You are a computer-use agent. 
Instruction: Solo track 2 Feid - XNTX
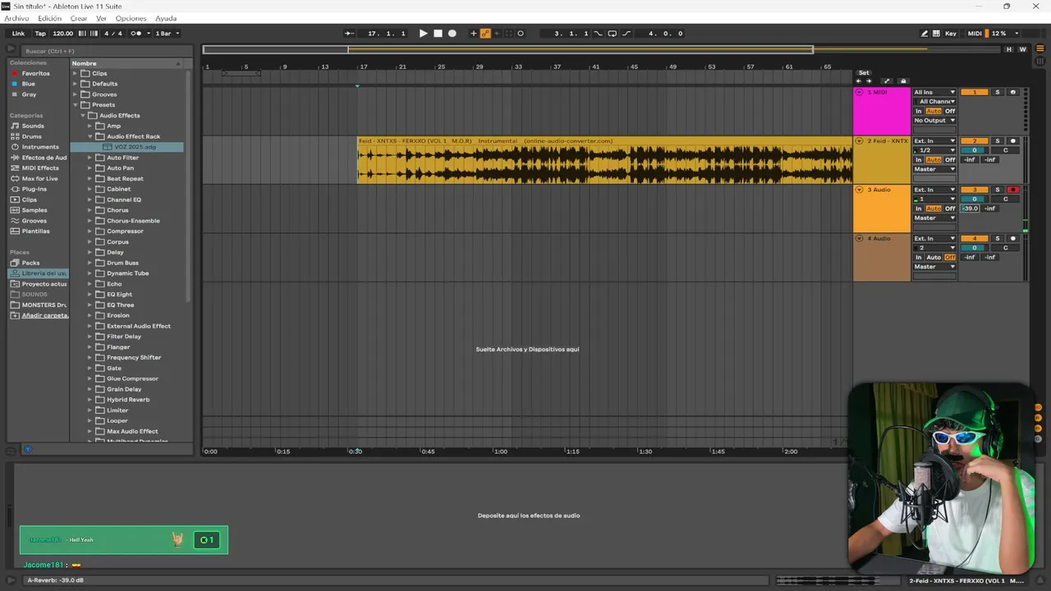998,141
